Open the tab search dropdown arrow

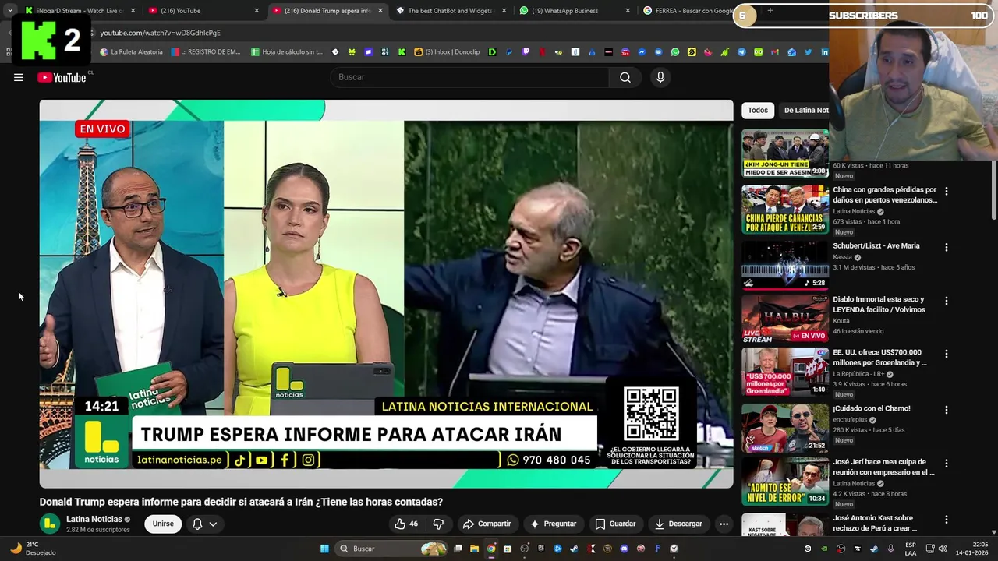10,11
